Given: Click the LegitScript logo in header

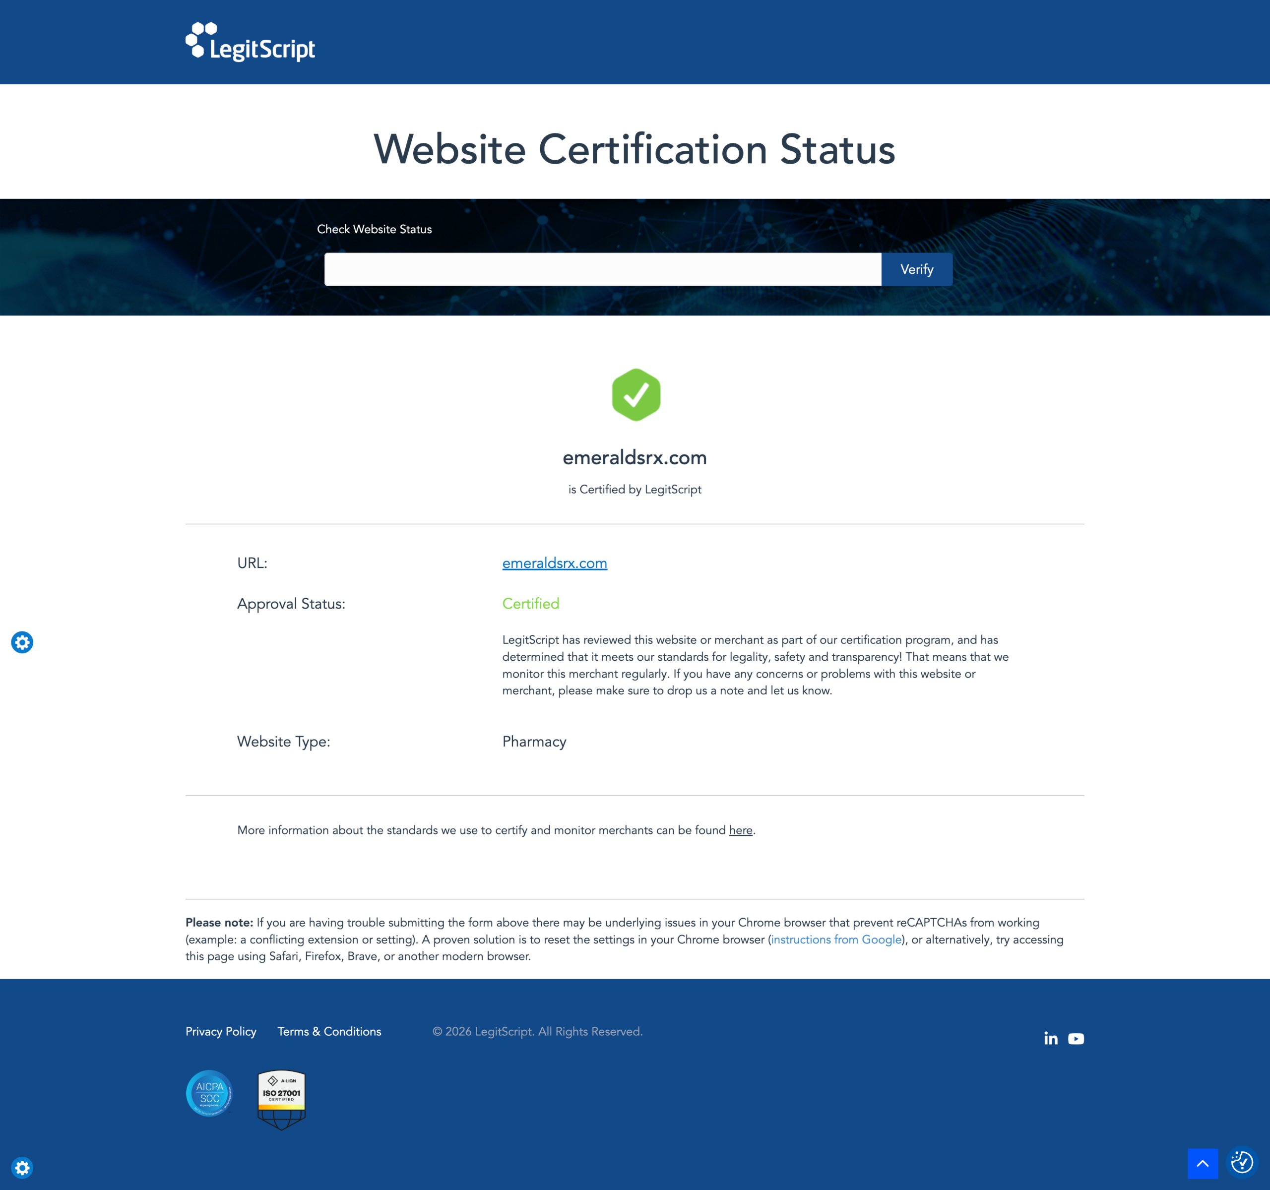Looking at the screenshot, I should pos(250,42).
